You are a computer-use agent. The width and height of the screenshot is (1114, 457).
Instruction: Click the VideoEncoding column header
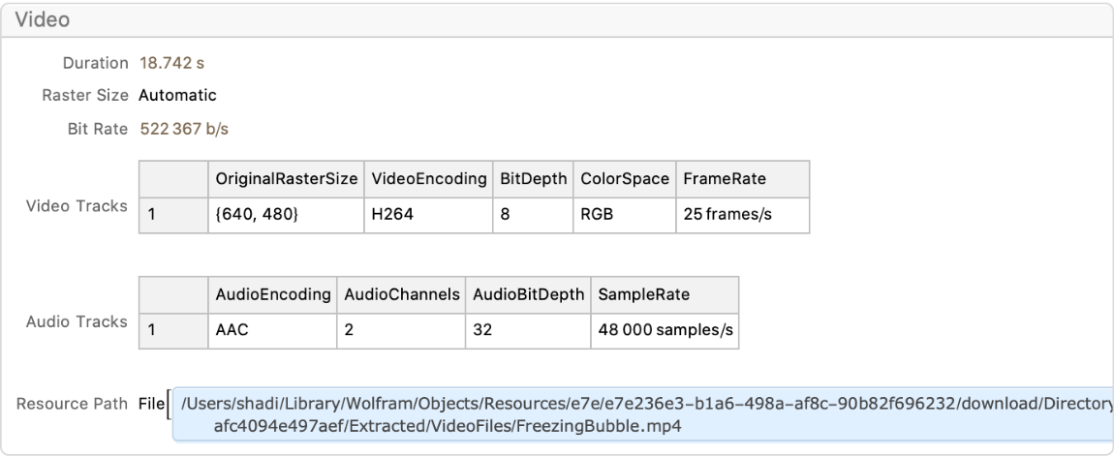[x=427, y=180]
